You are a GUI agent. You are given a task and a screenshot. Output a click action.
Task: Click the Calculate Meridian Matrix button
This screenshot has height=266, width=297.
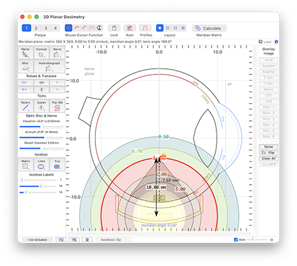pyautogui.click(x=209, y=29)
